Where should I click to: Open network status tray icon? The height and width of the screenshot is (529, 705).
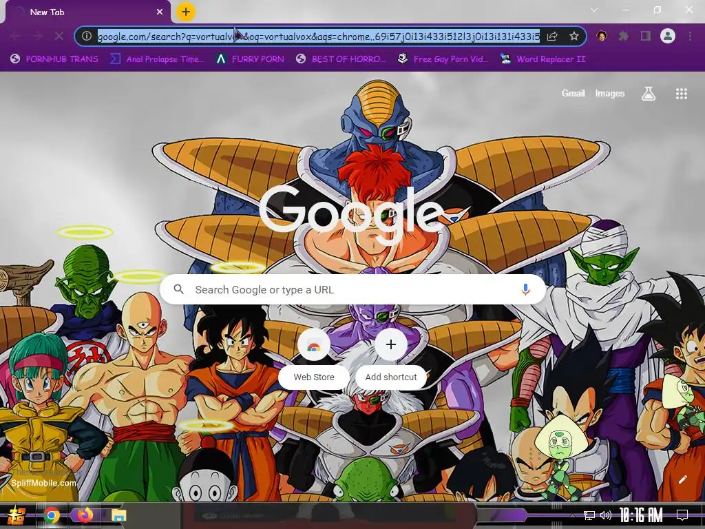(x=589, y=515)
